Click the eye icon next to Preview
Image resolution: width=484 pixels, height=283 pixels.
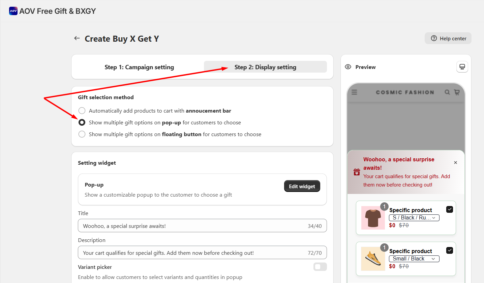point(348,67)
